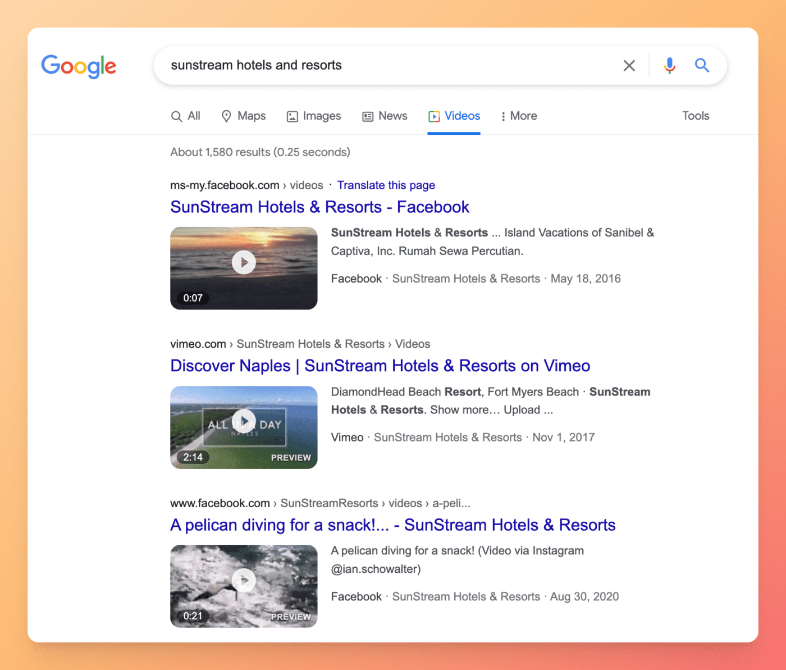
Task: Open the SunStream Hotels Facebook result
Action: (x=319, y=207)
